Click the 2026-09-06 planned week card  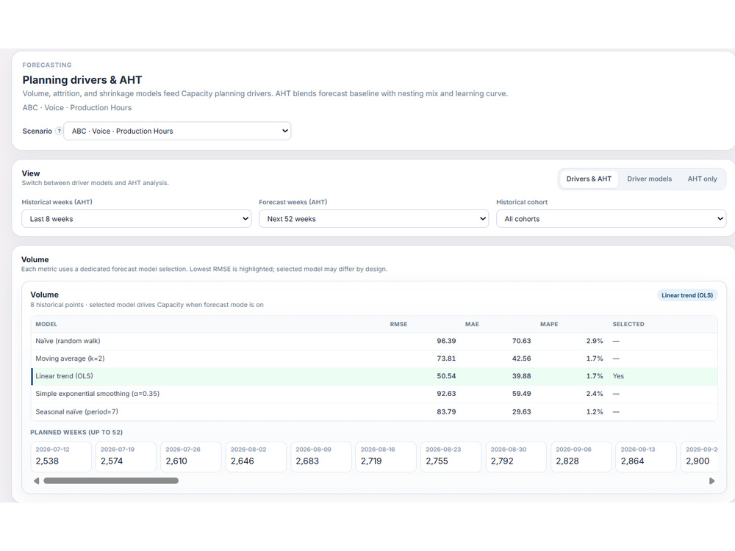coord(581,456)
